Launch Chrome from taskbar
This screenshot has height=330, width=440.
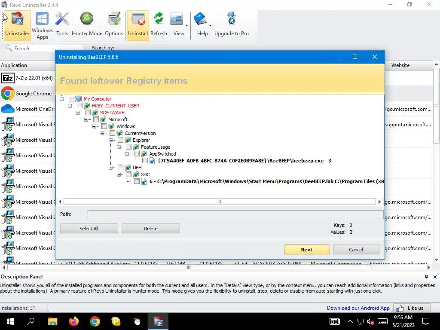coord(95,321)
